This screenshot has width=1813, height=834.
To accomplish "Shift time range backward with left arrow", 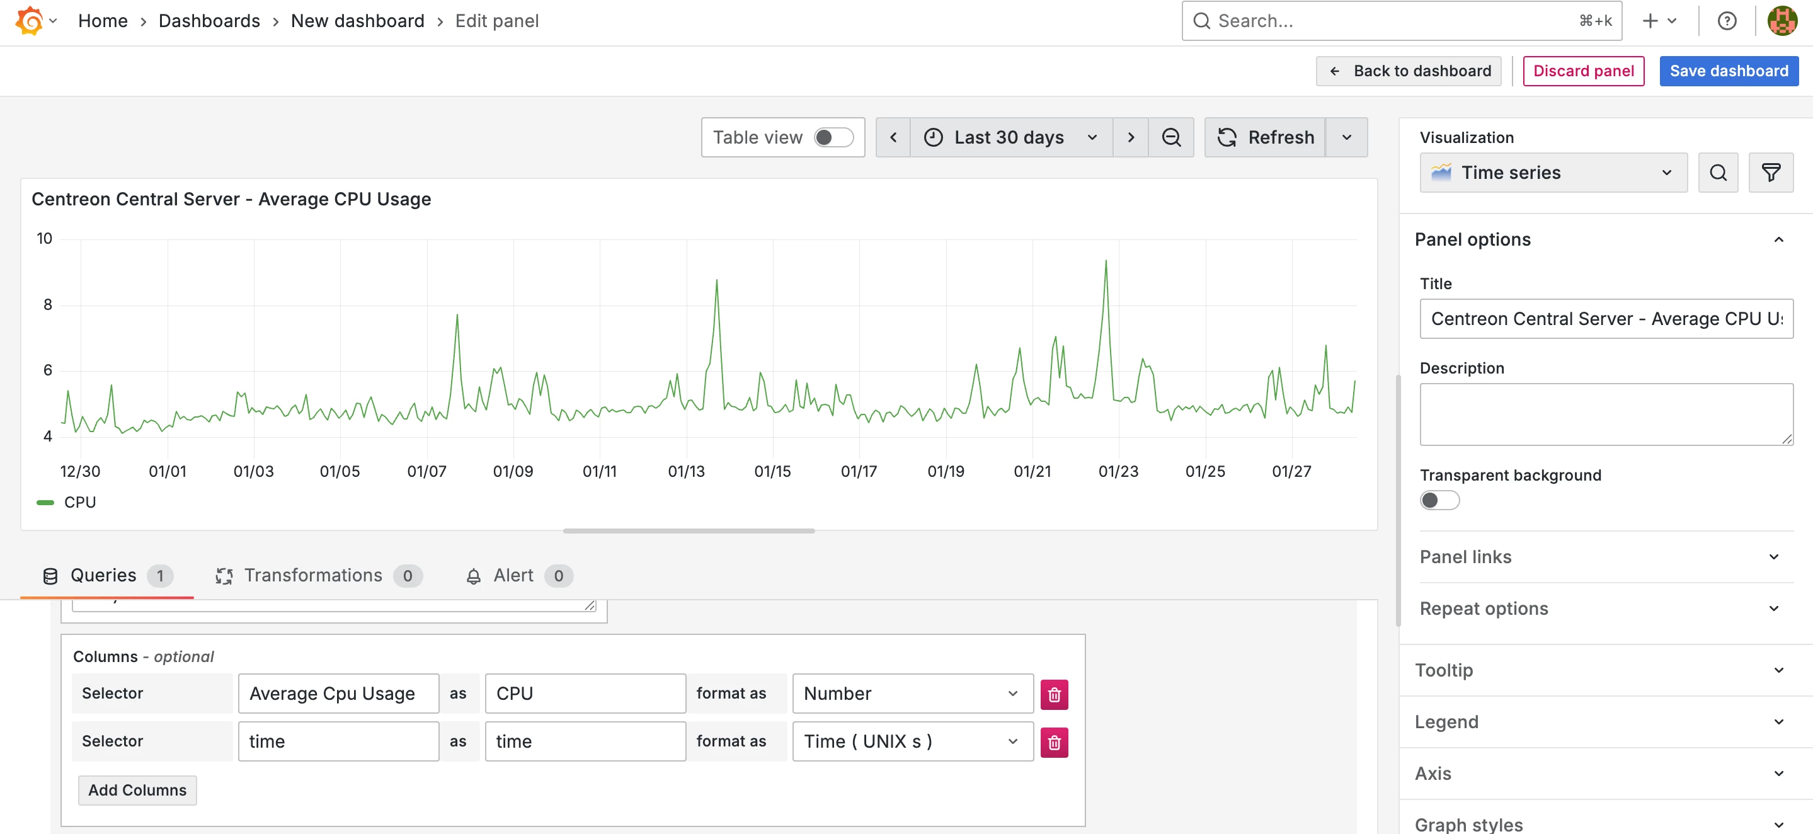I will 893,137.
